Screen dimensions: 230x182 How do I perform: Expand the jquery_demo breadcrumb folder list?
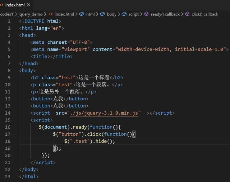pyautogui.click(x=31, y=14)
